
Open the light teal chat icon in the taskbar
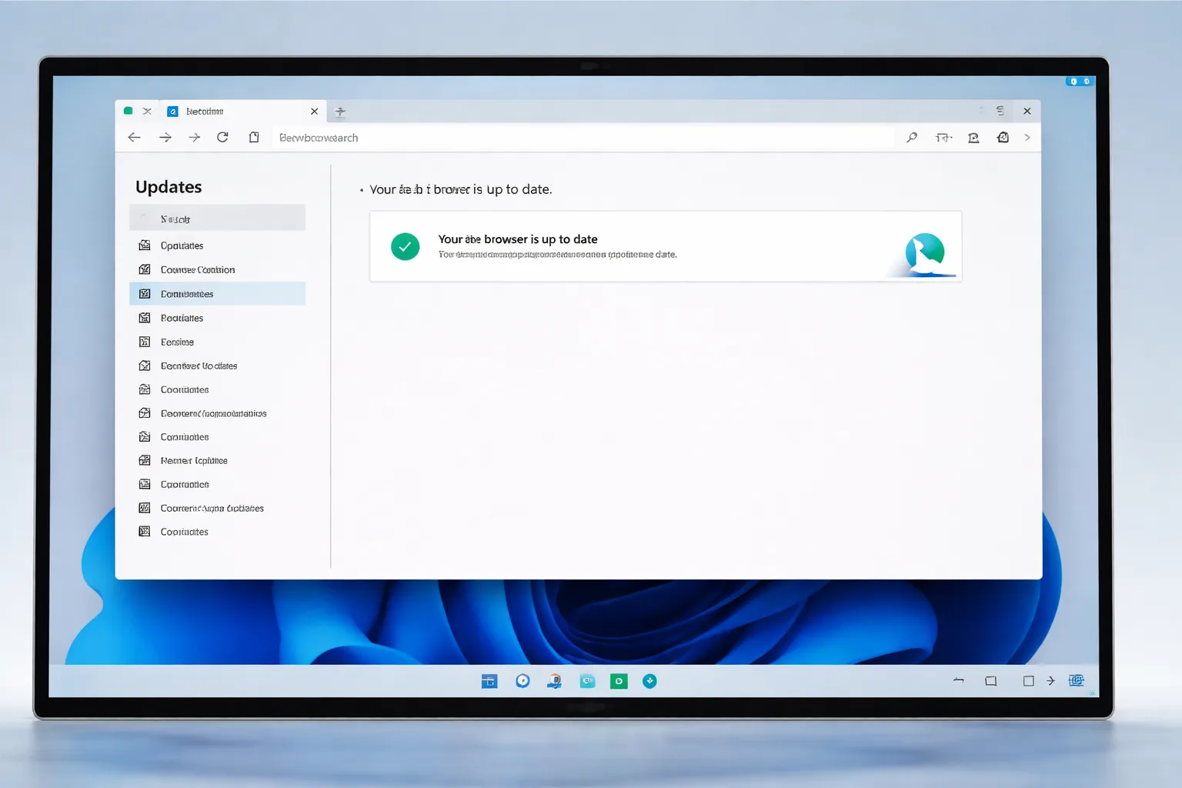pyautogui.click(x=587, y=681)
